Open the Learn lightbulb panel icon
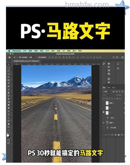 (x=118, y=64)
